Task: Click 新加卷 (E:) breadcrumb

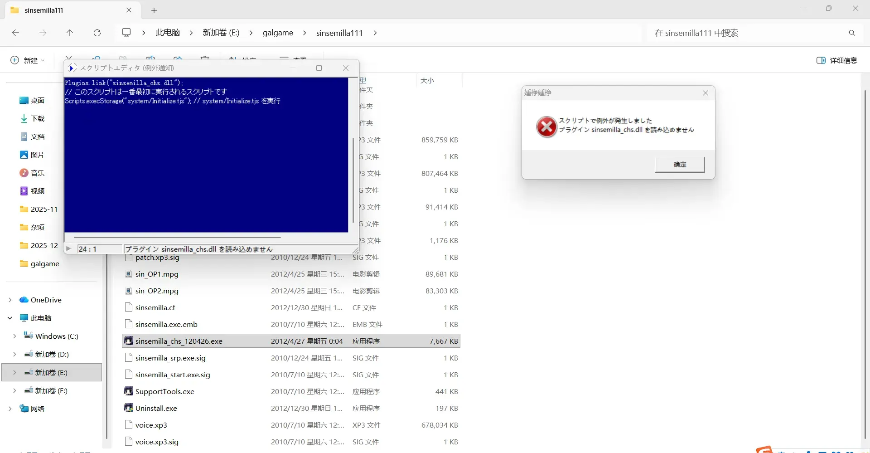Action: coord(221,33)
